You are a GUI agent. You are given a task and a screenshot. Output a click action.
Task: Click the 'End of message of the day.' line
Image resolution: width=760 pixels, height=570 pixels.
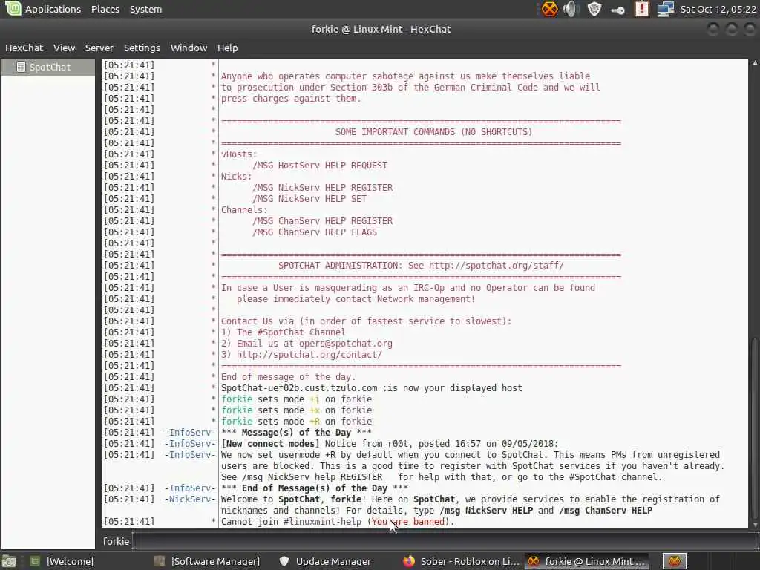click(289, 376)
